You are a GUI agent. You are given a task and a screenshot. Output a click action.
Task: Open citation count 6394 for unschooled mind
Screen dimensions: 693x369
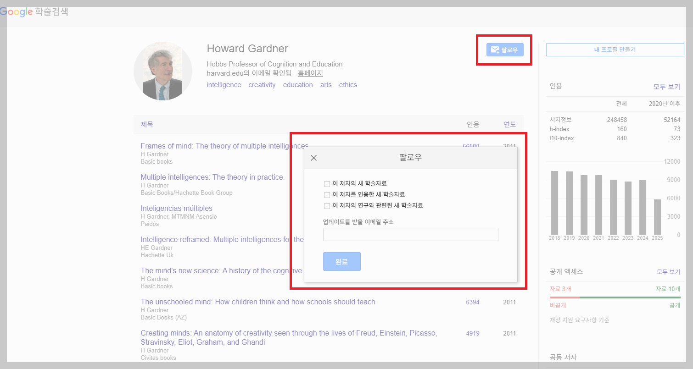pyautogui.click(x=472, y=302)
